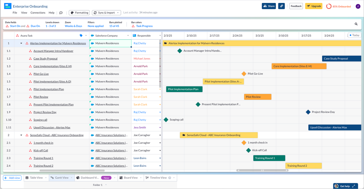Click the Board View icon

(121, 178)
